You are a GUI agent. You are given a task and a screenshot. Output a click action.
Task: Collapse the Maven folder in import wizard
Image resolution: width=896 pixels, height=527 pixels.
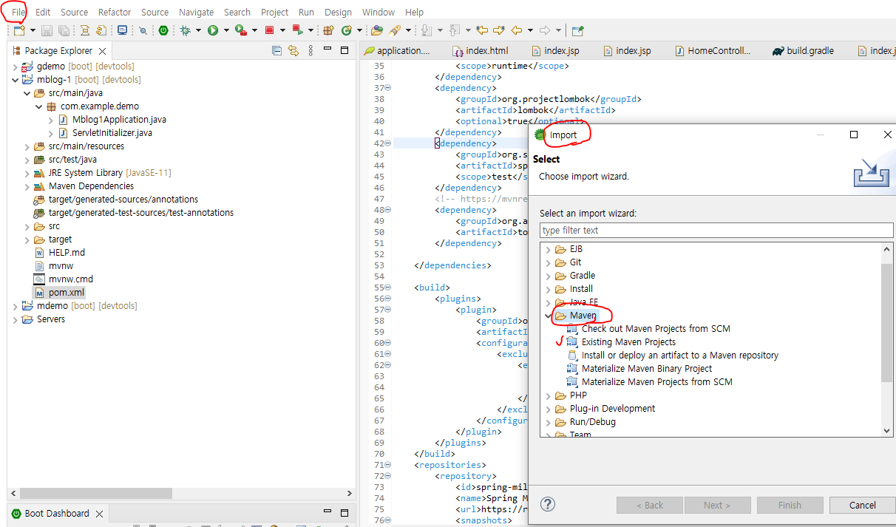549,316
